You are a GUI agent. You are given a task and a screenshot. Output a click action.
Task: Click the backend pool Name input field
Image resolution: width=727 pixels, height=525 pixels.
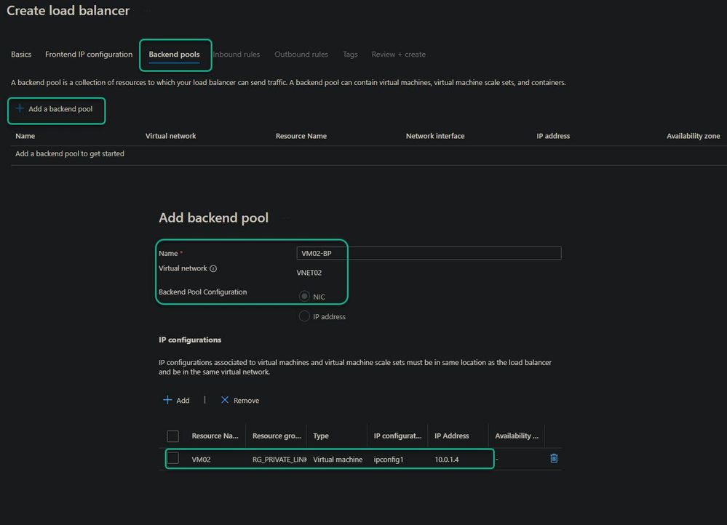pos(429,253)
